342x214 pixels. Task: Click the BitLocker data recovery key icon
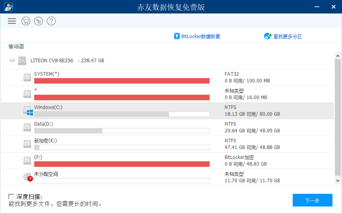click(x=177, y=36)
